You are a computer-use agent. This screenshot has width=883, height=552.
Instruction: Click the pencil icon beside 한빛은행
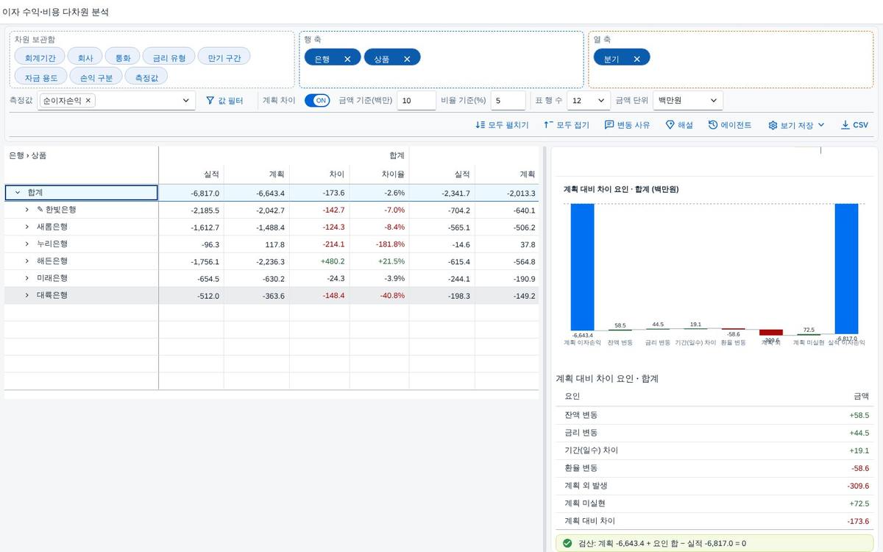pos(40,210)
